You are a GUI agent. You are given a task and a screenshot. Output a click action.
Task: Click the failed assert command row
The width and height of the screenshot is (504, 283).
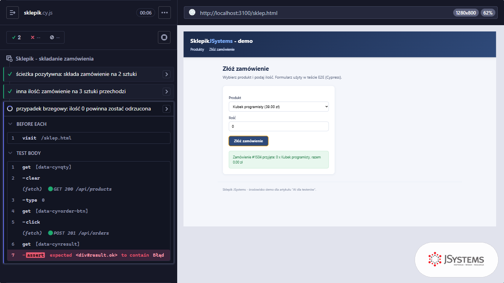[x=89, y=255]
